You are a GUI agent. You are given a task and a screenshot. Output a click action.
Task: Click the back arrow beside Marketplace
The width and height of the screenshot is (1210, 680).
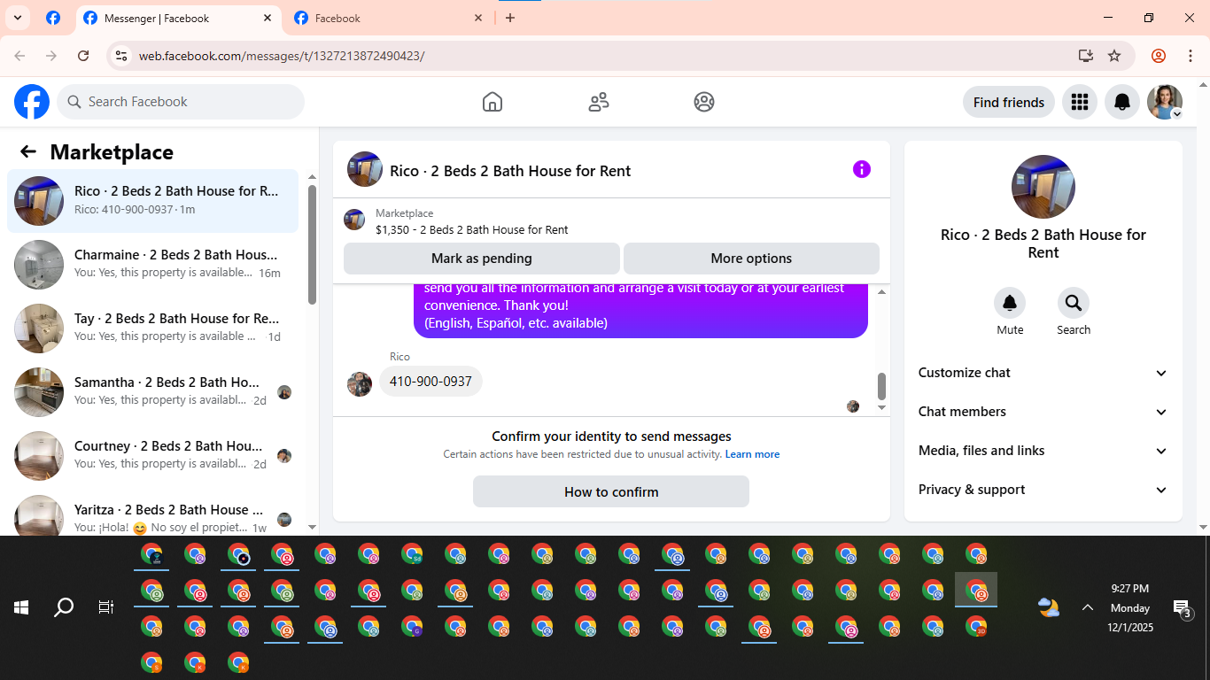[28, 151]
